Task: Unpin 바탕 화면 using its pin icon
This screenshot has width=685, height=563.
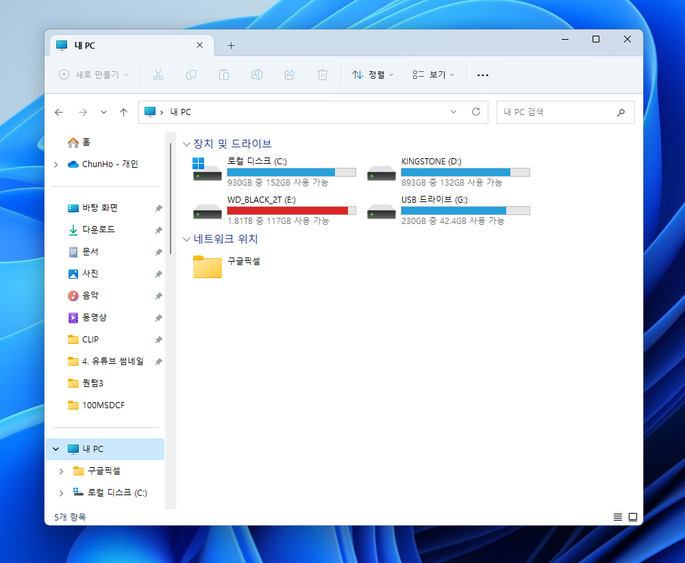Action: [x=159, y=208]
